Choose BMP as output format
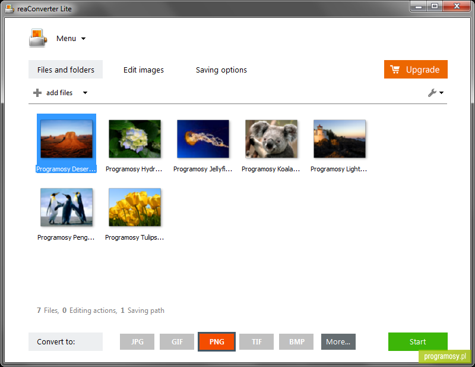This screenshot has width=475, height=367. click(x=296, y=342)
